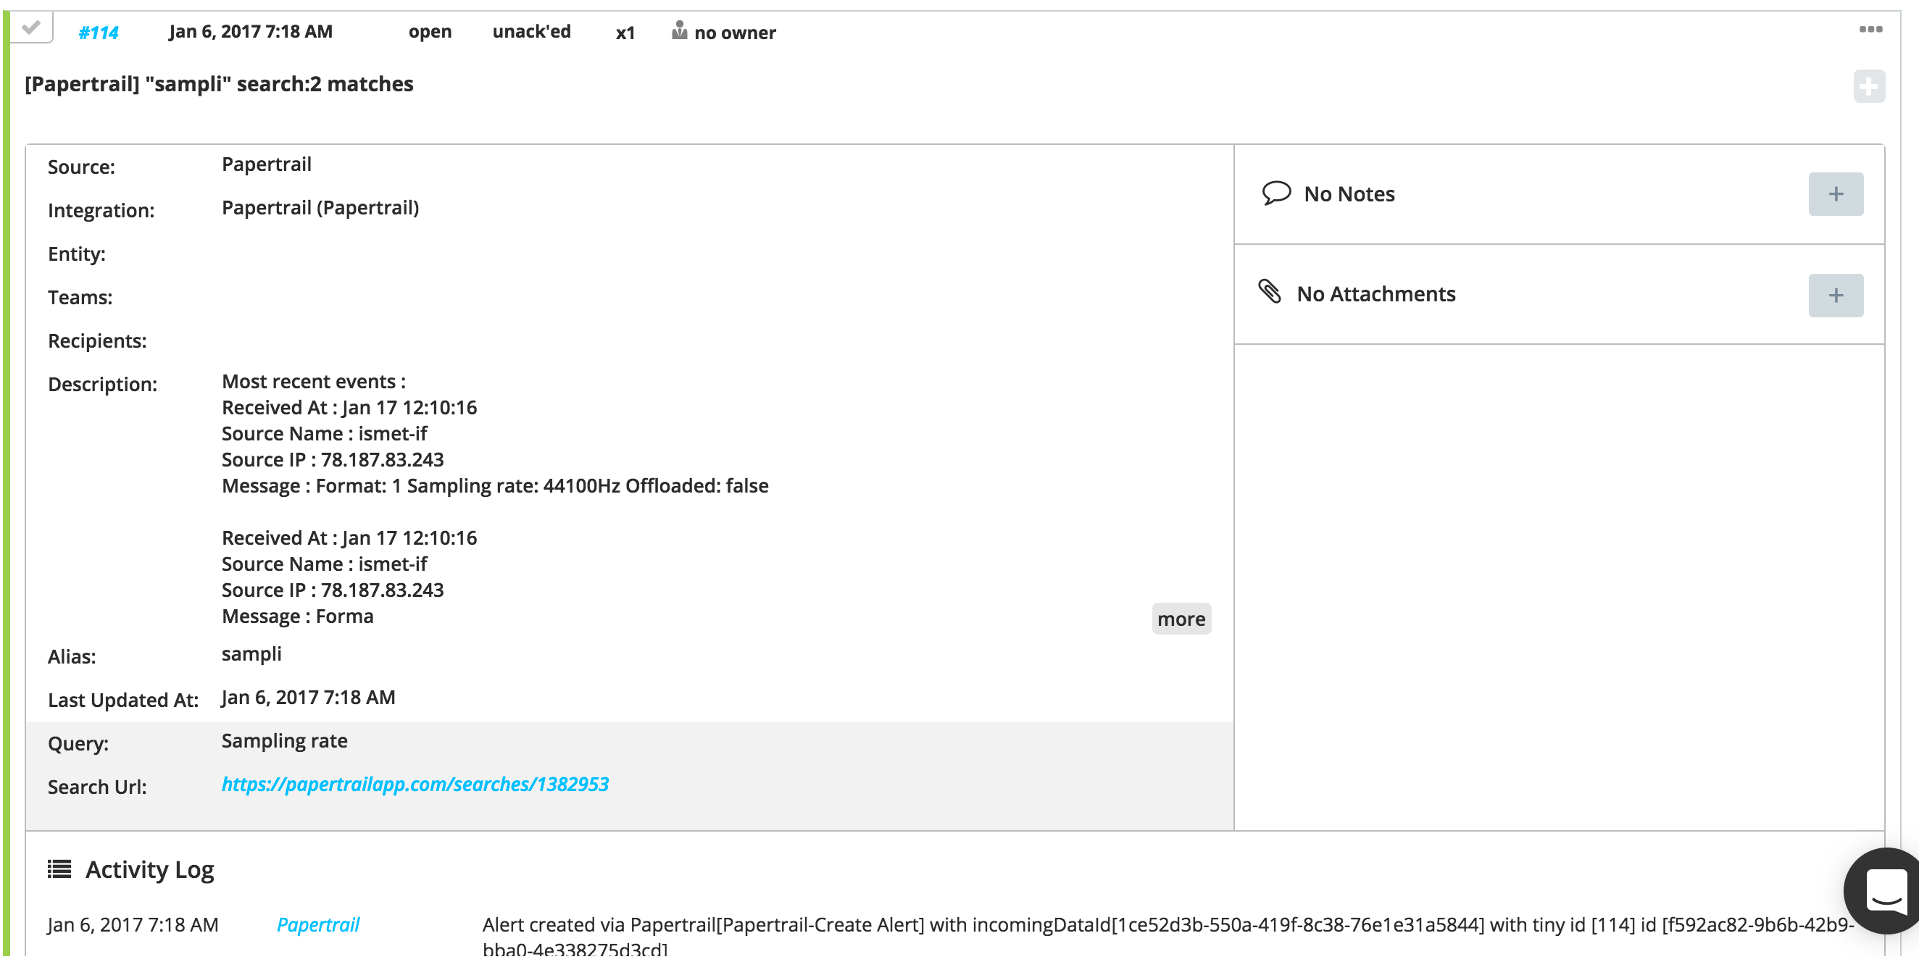This screenshot has height=962, width=1919.
Task: Add a note with the plus button
Action: coord(1835,194)
